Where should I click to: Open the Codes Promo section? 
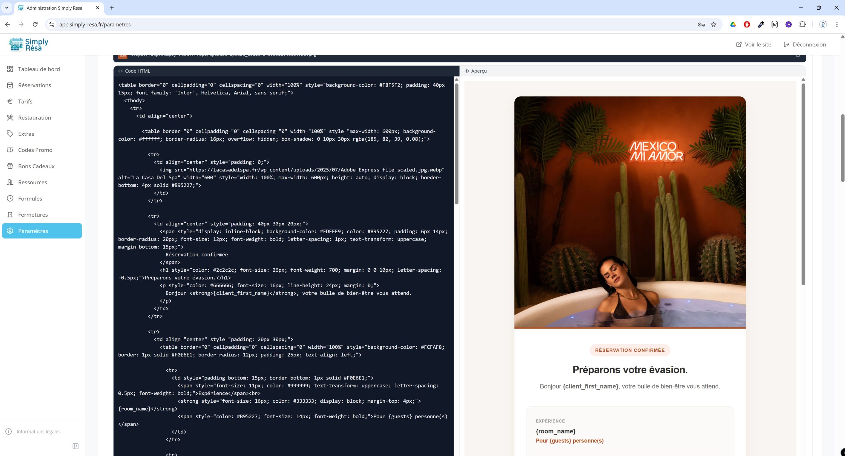(35, 150)
